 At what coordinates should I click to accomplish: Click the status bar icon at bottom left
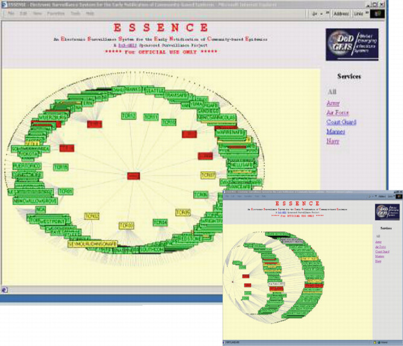(x=5, y=291)
